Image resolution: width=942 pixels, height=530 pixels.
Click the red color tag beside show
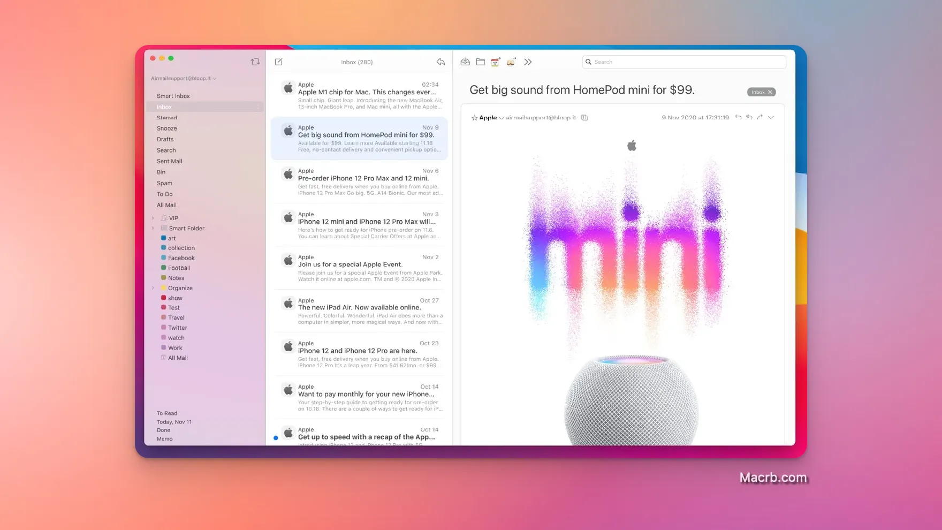(x=163, y=298)
